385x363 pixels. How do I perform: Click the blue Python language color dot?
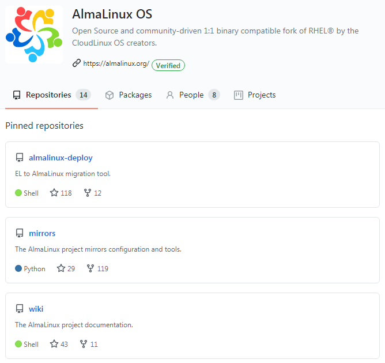(x=18, y=268)
